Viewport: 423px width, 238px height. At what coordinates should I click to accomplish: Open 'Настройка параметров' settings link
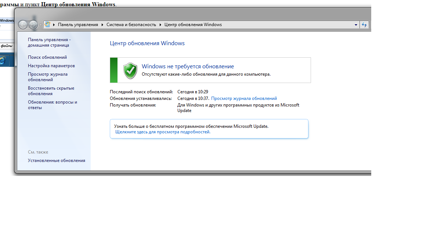coord(51,66)
